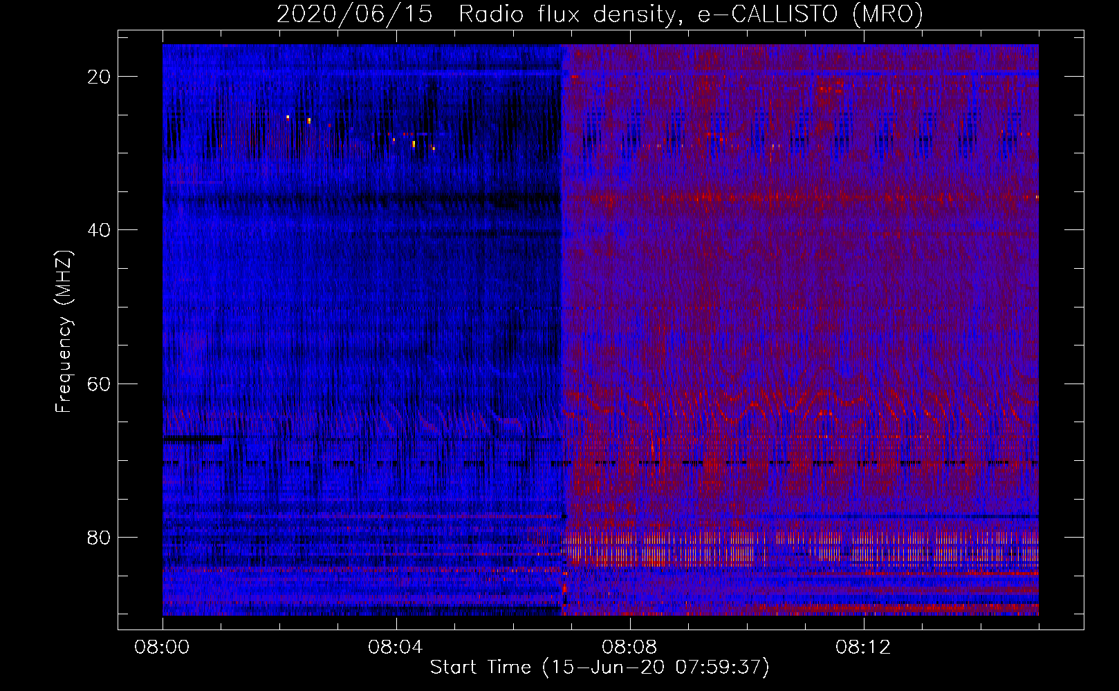The height and width of the screenshot is (691, 1119).
Task: Click the '08:12' time tick label
Action: 863,647
